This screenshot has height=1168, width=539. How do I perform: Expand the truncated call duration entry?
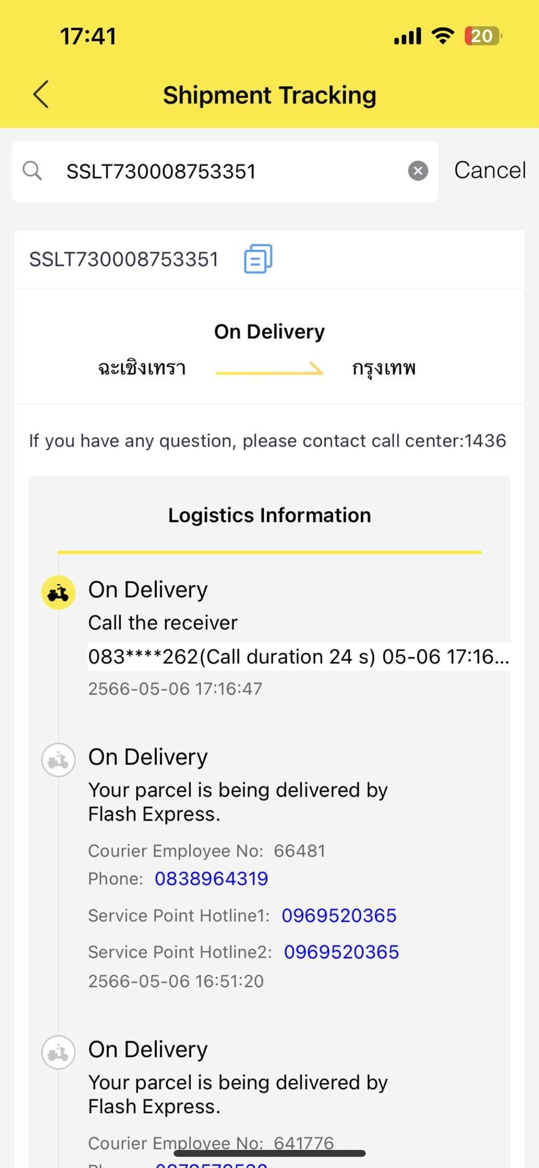coord(299,656)
